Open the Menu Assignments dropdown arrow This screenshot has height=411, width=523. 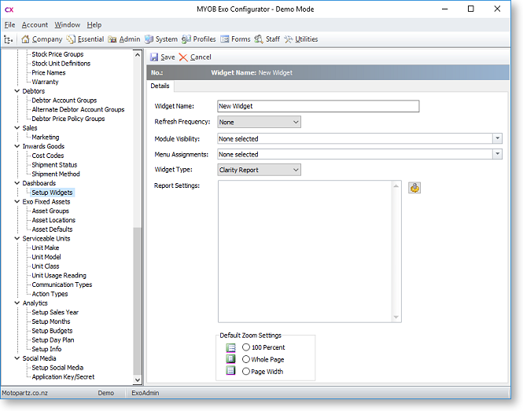pyautogui.click(x=497, y=154)
